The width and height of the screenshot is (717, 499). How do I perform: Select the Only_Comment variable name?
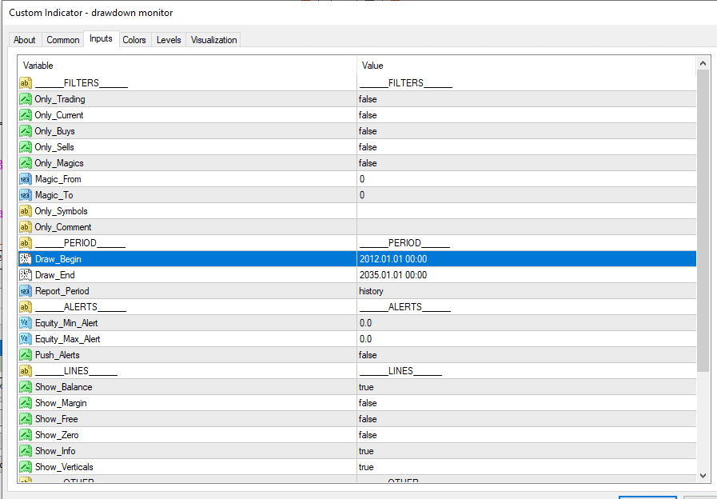(63, 227)
